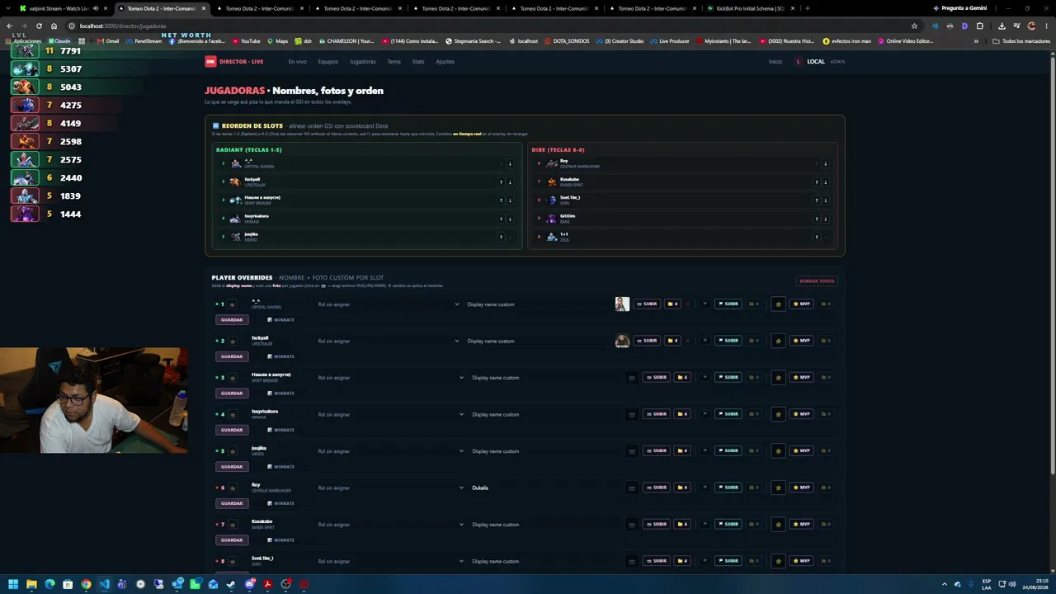Move Kusakabe down in Dire slot order
The height and width of the screenshot is (594, 1056).
825,181
